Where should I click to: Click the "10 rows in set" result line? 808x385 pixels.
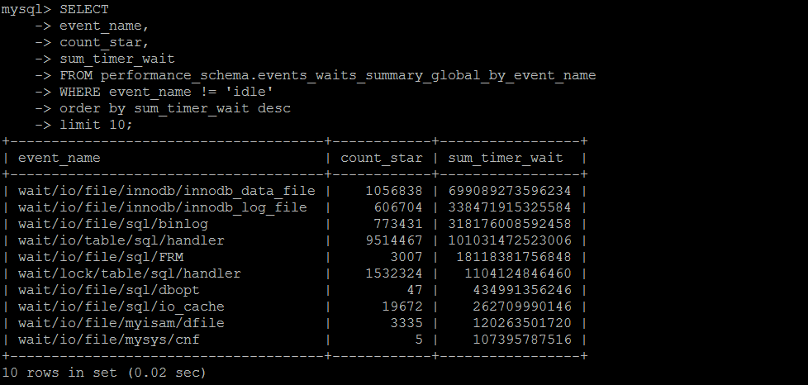(x=105, y=373)
